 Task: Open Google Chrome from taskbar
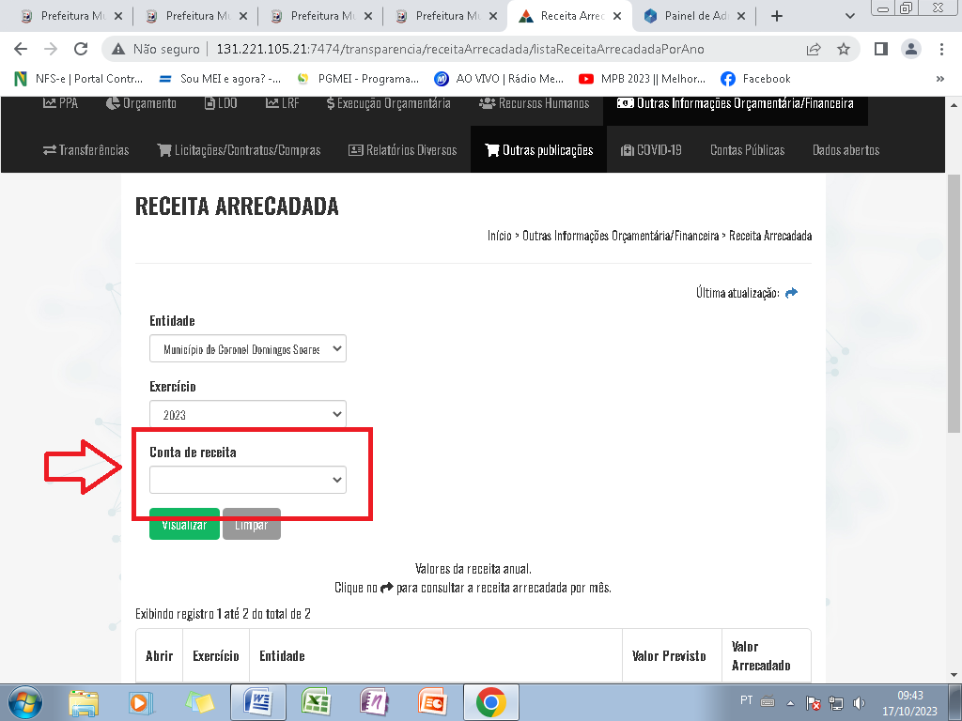click(490, 702)
